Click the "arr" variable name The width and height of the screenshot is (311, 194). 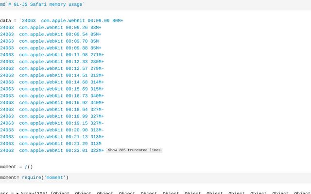click(x=4, y=193)
